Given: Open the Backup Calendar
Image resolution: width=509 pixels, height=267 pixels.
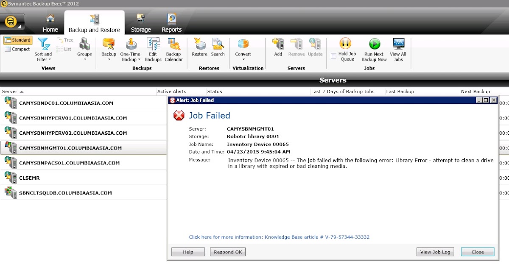Looking at the screenshot, I should coord(173,50).
